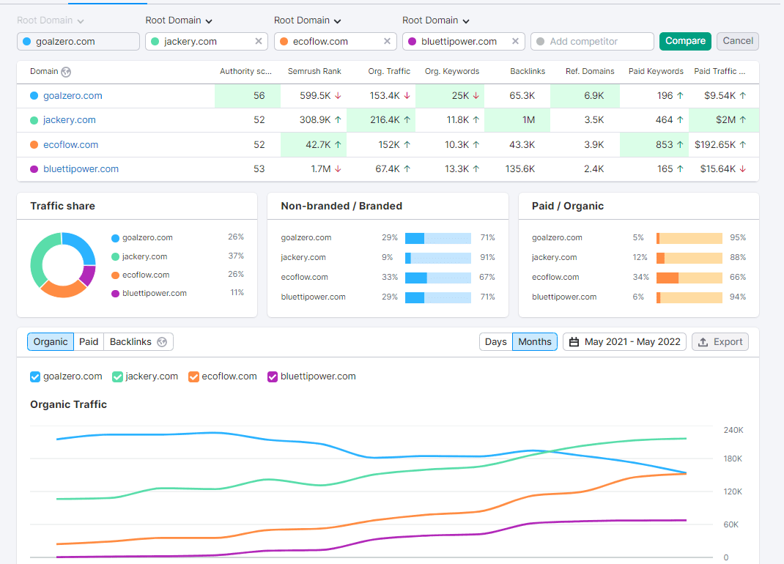
Task: Click blue dot beside goalzero.com table row
Action: click(34, 95)
